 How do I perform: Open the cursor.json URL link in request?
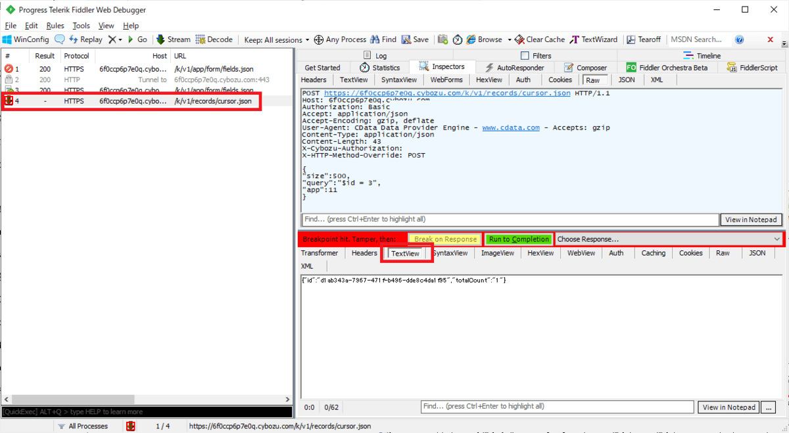pos(447,93)
